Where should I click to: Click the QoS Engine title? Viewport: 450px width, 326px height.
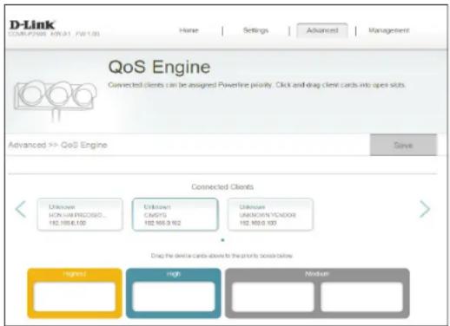[x=159, y=67]
